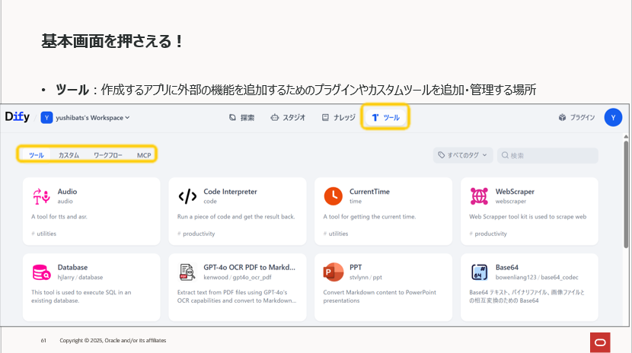Click 'hjlarry / database' author text
The width and height of the screenshot is (632, 353).
(x=80, y=278)
